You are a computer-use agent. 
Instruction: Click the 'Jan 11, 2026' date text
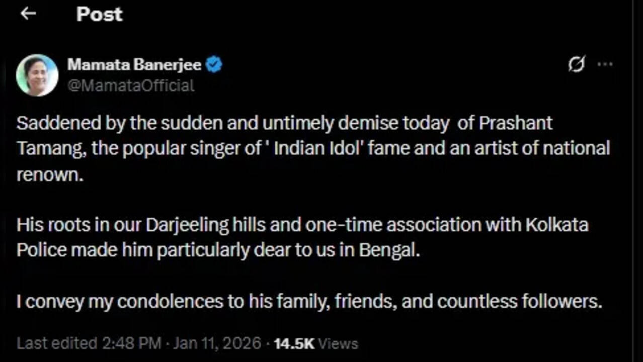tap(216, 343)
